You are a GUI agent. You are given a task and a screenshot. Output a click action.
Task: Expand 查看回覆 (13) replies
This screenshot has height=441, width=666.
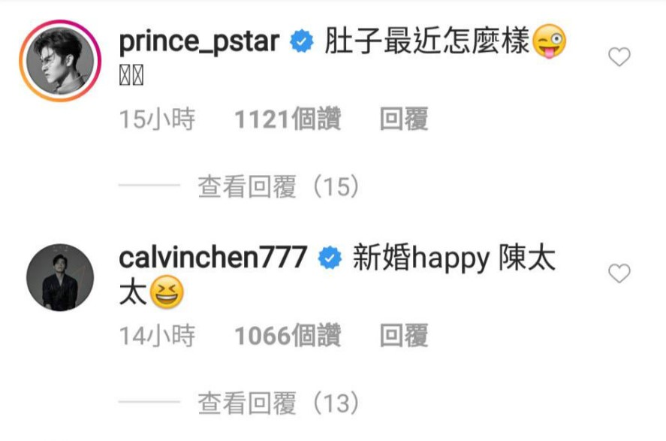(x=279, y=403)
